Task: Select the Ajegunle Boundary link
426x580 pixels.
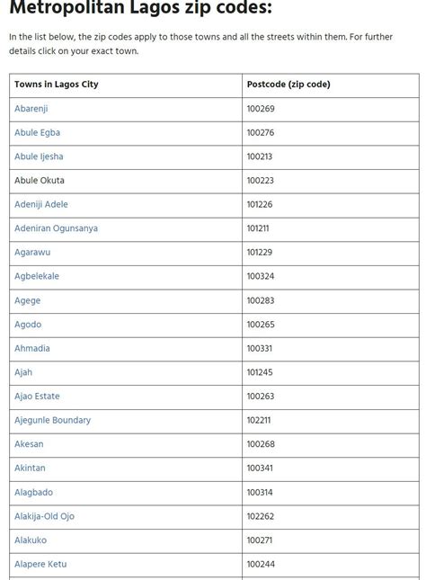Action: [x=52, y=420]
